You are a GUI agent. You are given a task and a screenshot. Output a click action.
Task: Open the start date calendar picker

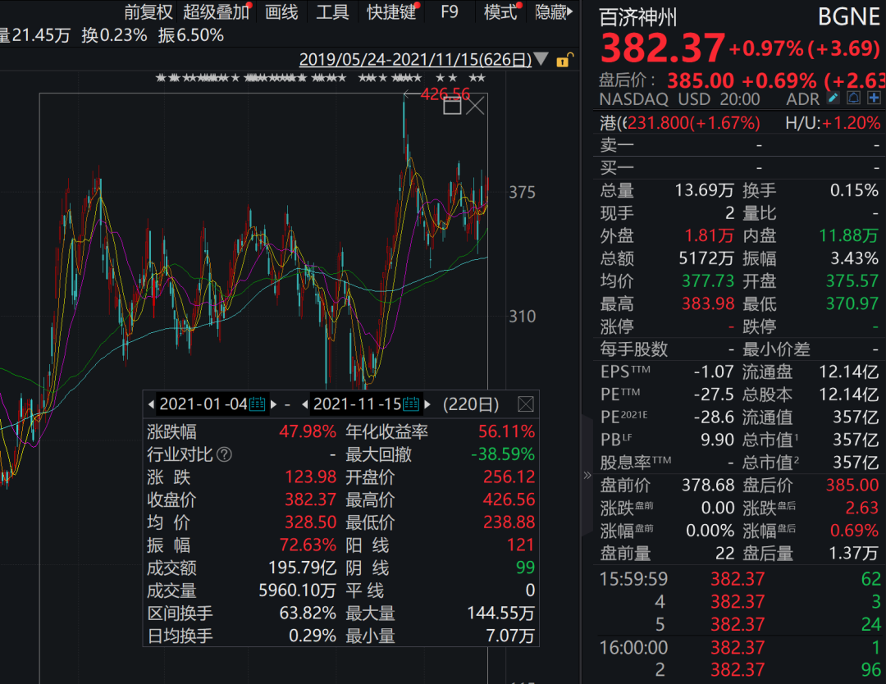tap(257, 404)
